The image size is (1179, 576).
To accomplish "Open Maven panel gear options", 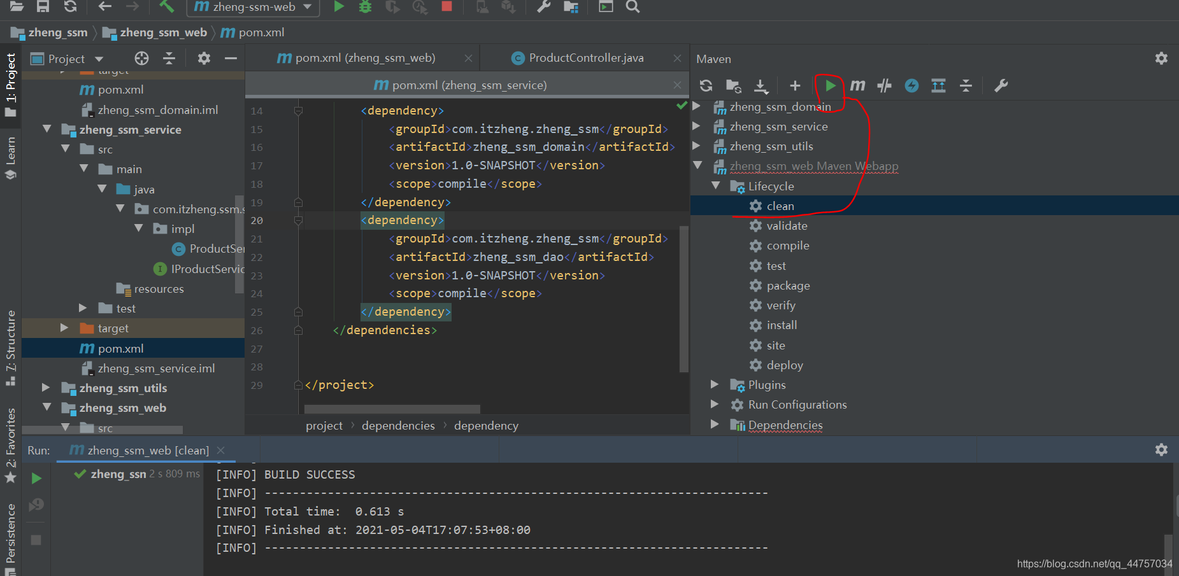I will (1161, 59).
